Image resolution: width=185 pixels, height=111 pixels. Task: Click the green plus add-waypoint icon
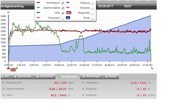(16, 68)
